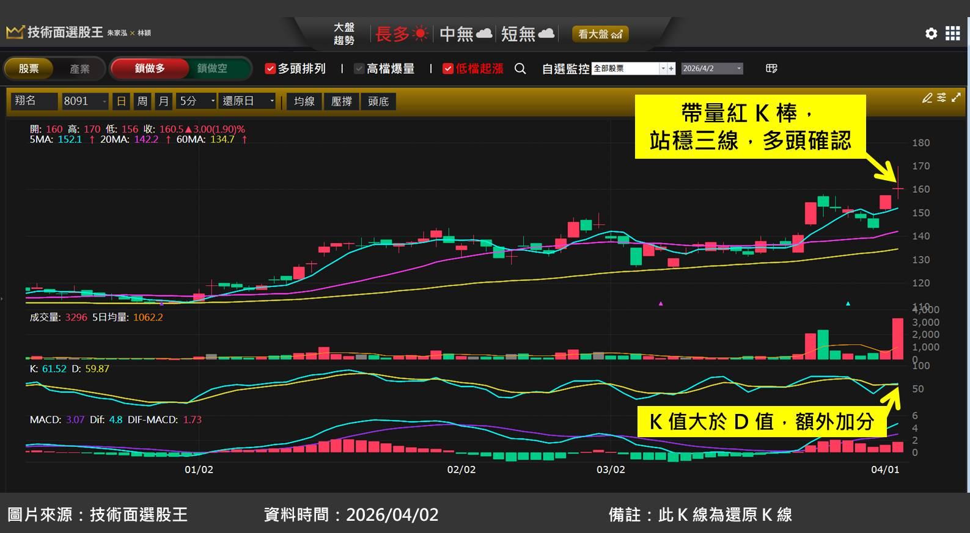Click the cloud icon beside 中無
The image size is (970, 533).
[484, 34]
